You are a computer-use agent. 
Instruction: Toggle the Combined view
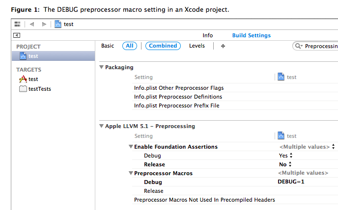[163, 46]
